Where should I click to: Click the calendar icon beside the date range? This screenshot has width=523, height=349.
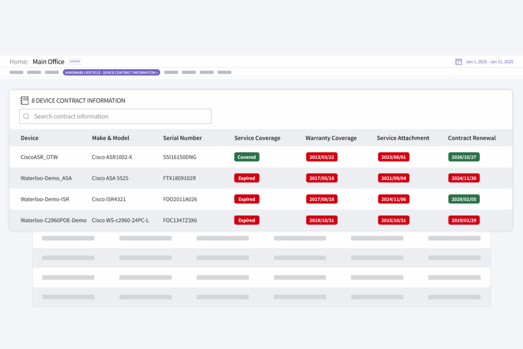pos(459,61)
